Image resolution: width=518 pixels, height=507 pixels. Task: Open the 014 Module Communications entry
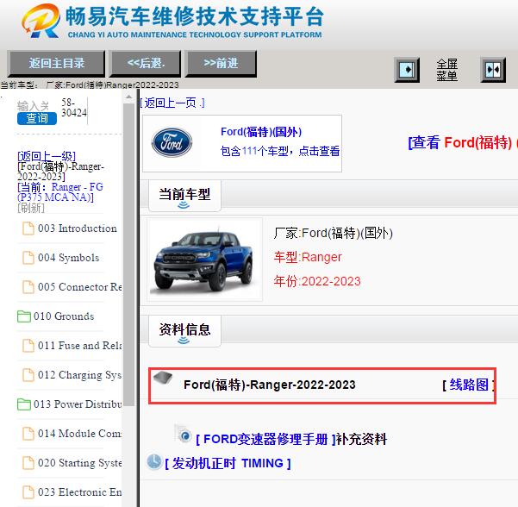point(79,434)
